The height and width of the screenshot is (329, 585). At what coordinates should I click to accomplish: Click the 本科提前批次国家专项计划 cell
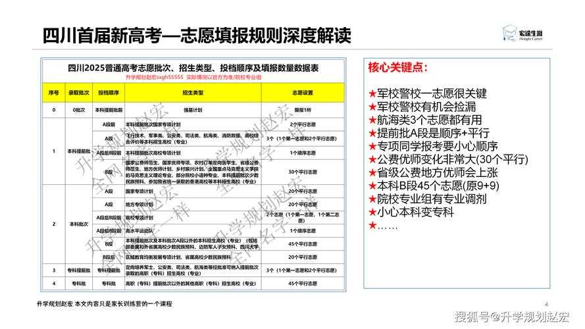click(193, 124)
